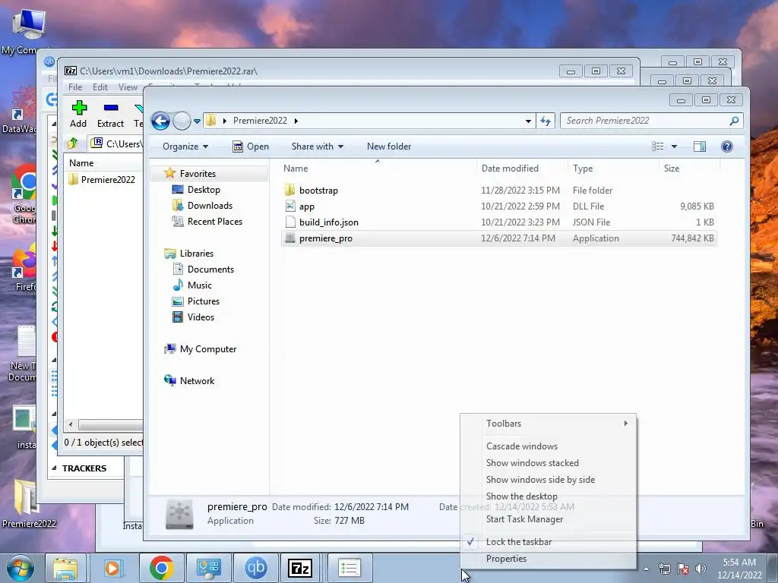Open Music library in navigation pane
This screenshot has height=583, width=778.
(200, 285)
